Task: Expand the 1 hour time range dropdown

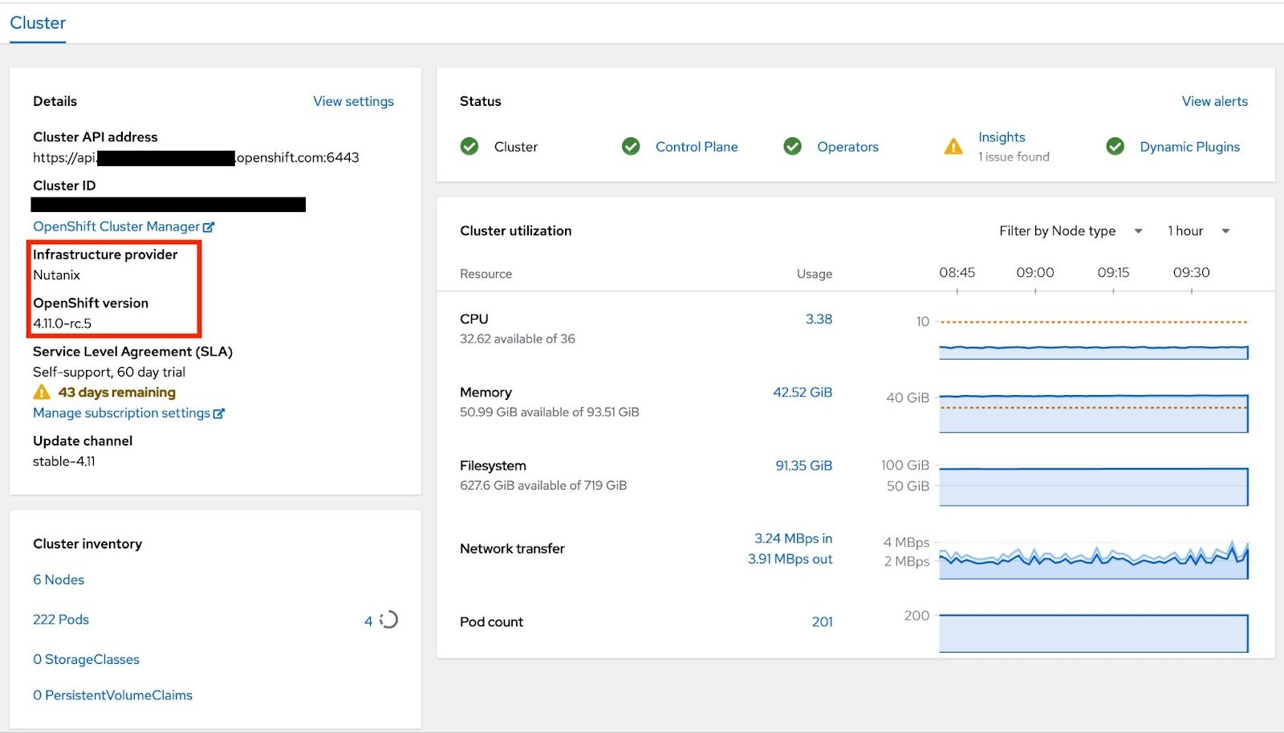Action: tap(1198, 231)
